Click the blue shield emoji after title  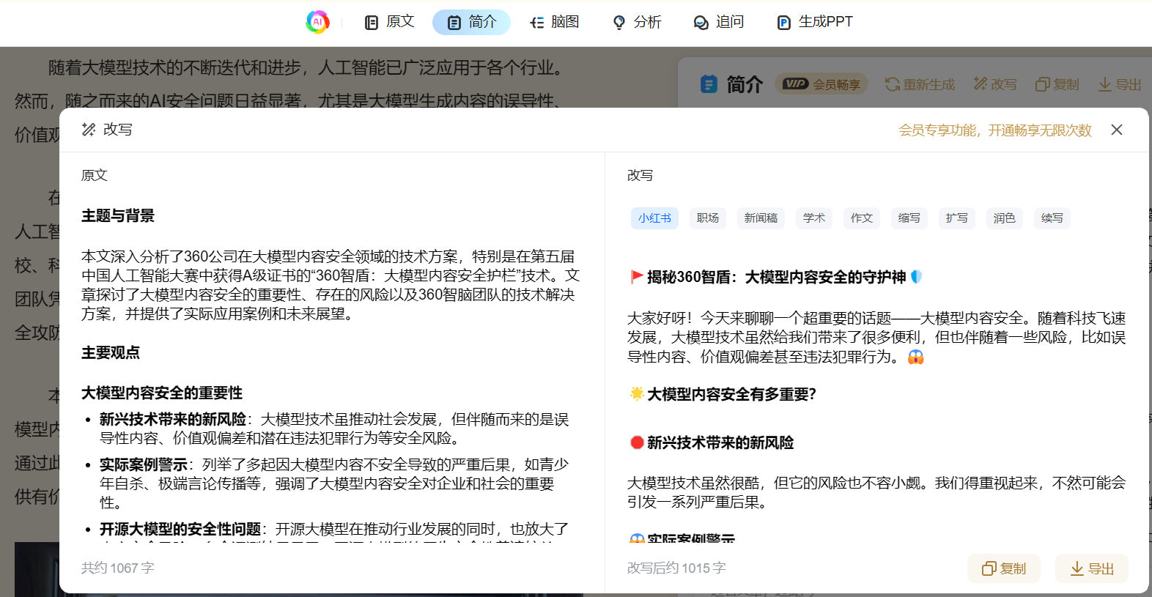916,277
